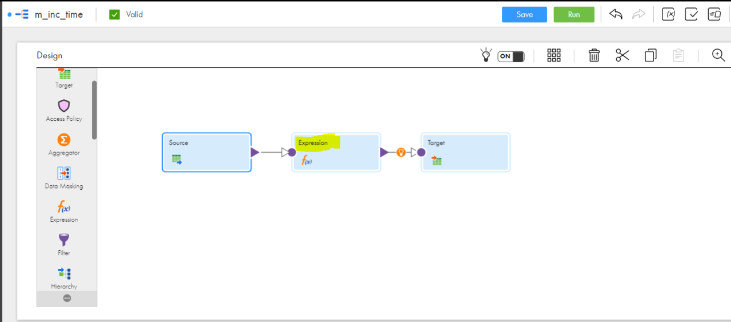
Task: Cut selection with scissors icon
Action: click(x=622, y=55)
